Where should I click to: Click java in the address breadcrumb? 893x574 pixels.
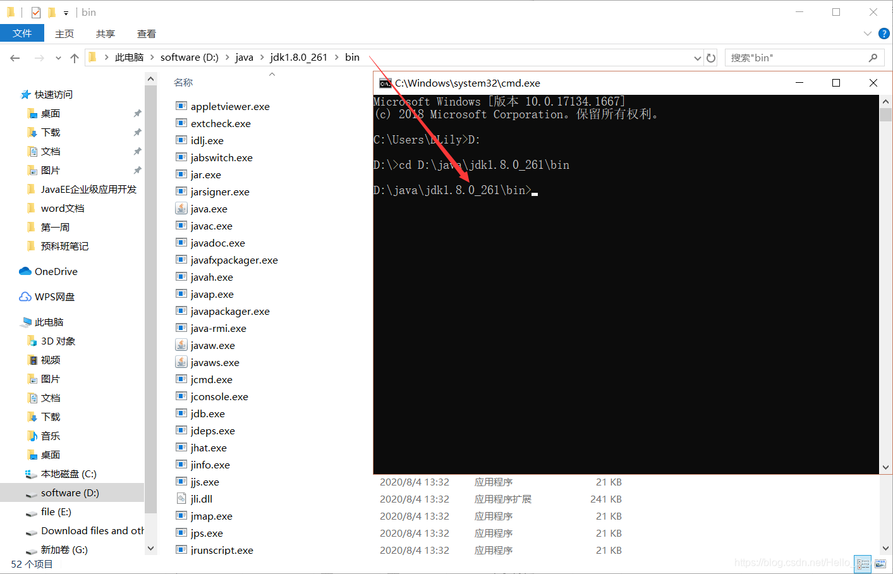click(244, 58)
